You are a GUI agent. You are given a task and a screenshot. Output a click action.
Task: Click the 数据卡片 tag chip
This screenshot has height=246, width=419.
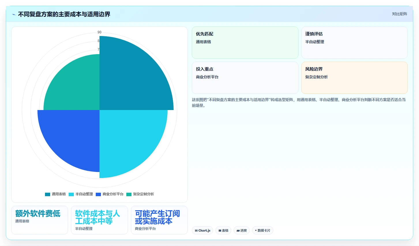point(262,230)
